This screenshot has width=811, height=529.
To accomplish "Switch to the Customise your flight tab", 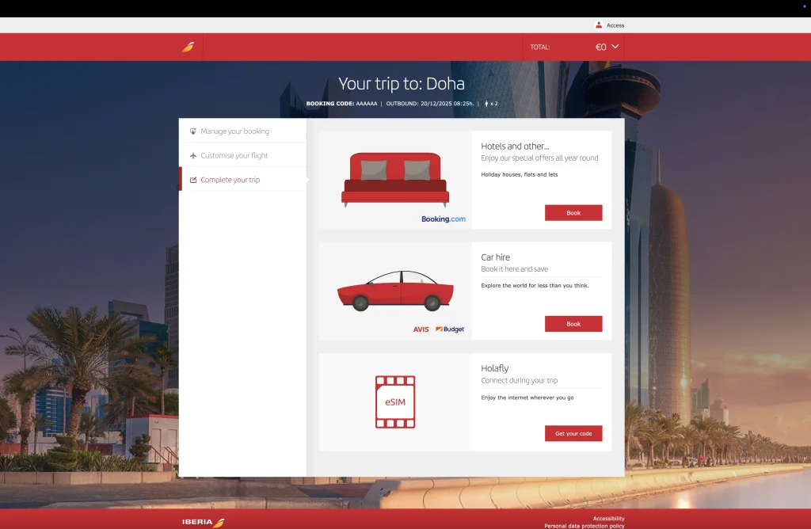I will [242, 155].
